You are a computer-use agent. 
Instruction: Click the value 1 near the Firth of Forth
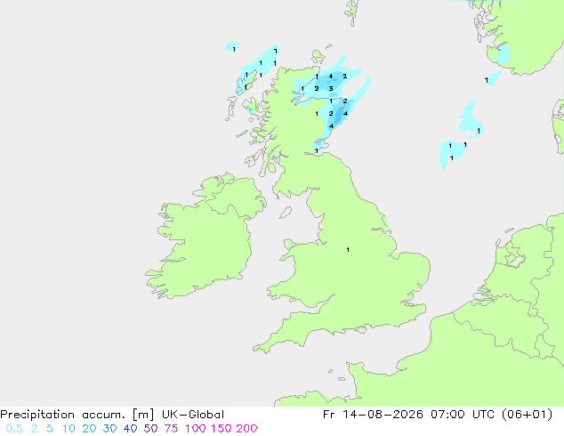(317, 150)
